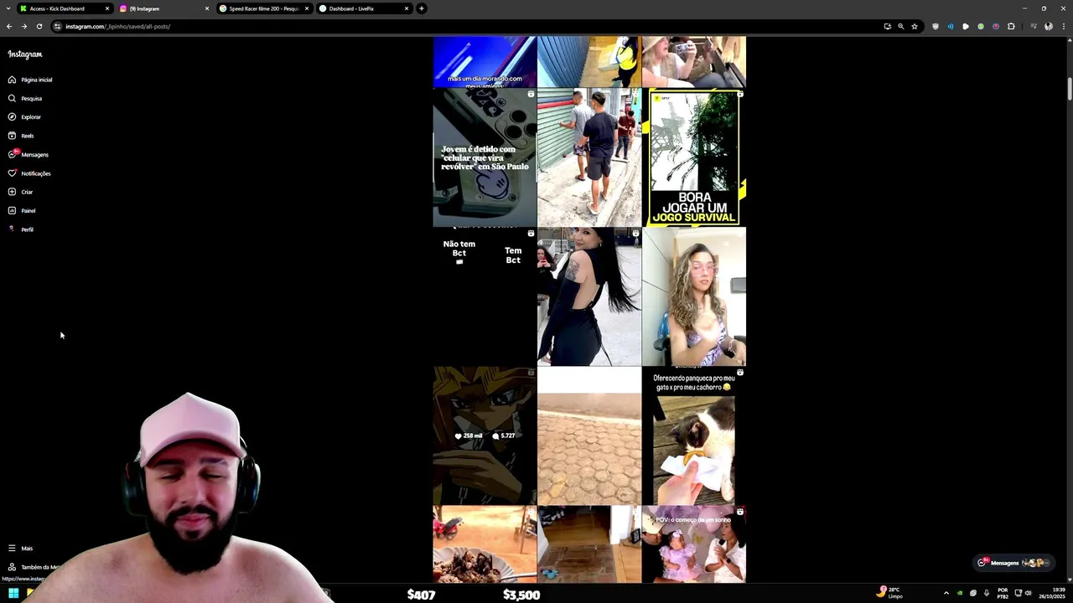Open the media control icon in toolbar
1073x603 pixels.
1033,26
